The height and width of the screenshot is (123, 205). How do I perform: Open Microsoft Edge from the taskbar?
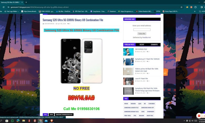click(x=18, y=121)
